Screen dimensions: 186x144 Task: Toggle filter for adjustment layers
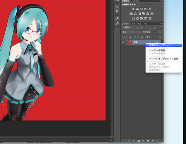pyautogui.click(x=142, y=27)
